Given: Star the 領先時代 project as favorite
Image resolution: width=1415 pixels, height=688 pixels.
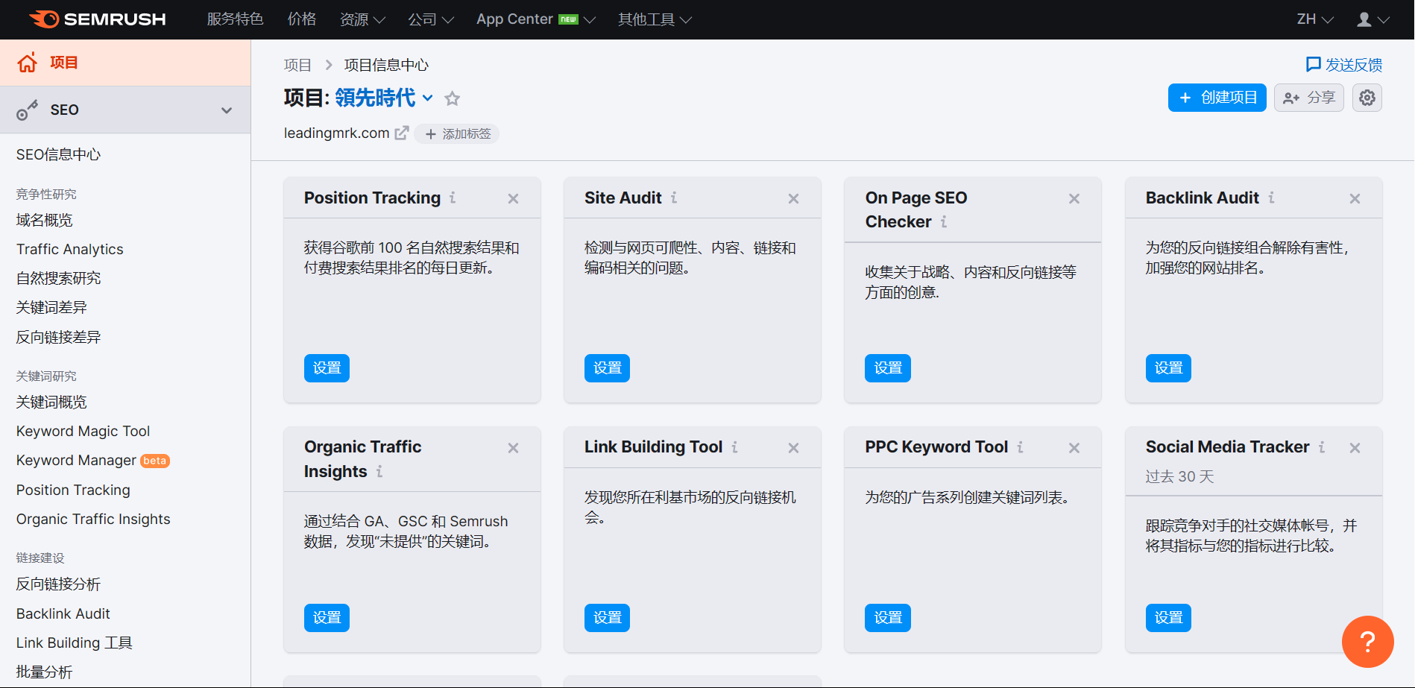Looking at the screenshot, I should point(453,98).
